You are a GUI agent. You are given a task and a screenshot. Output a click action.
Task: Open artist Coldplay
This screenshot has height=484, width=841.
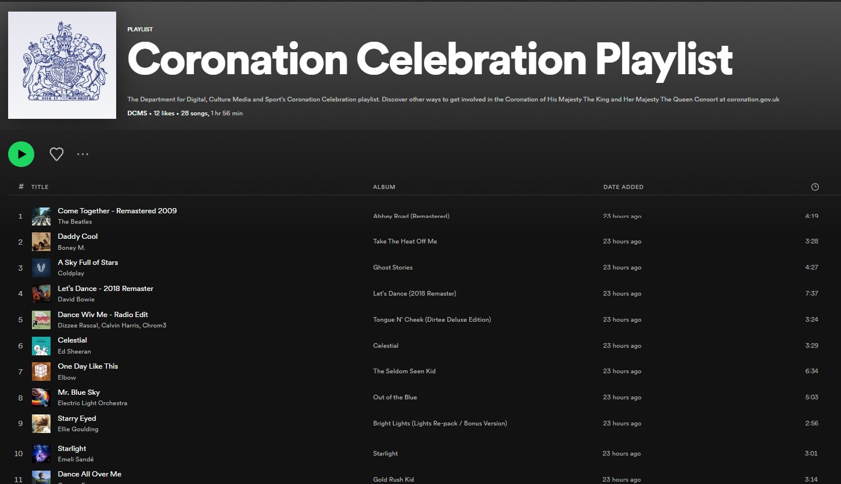click(71, 273)
